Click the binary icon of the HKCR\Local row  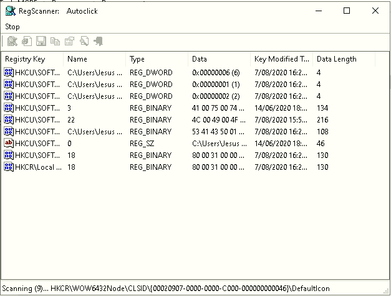(9, 167)
